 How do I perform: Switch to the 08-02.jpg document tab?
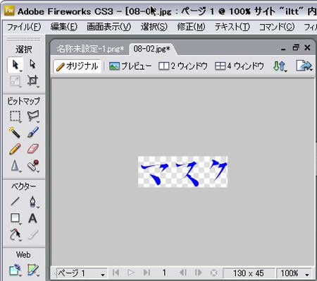coord(151,49)
